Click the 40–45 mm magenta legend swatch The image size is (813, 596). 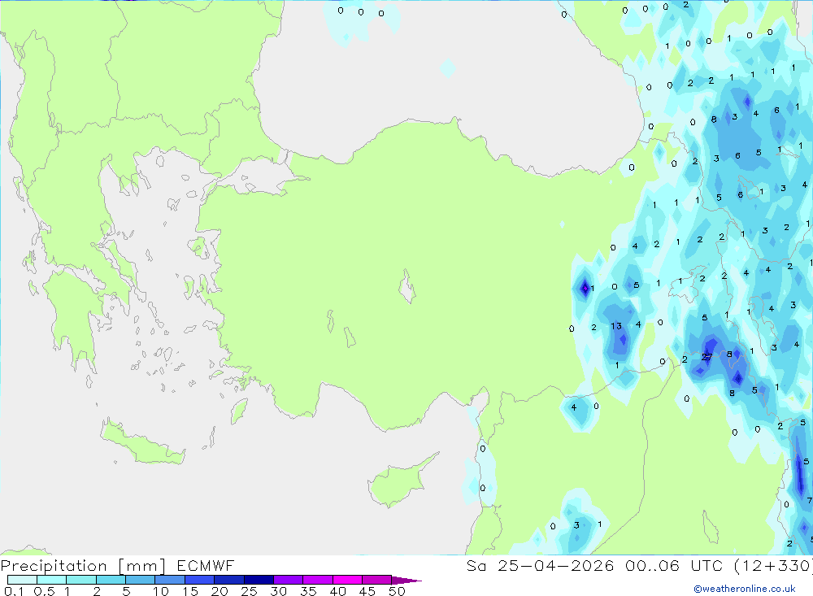[x=347, y=580]
